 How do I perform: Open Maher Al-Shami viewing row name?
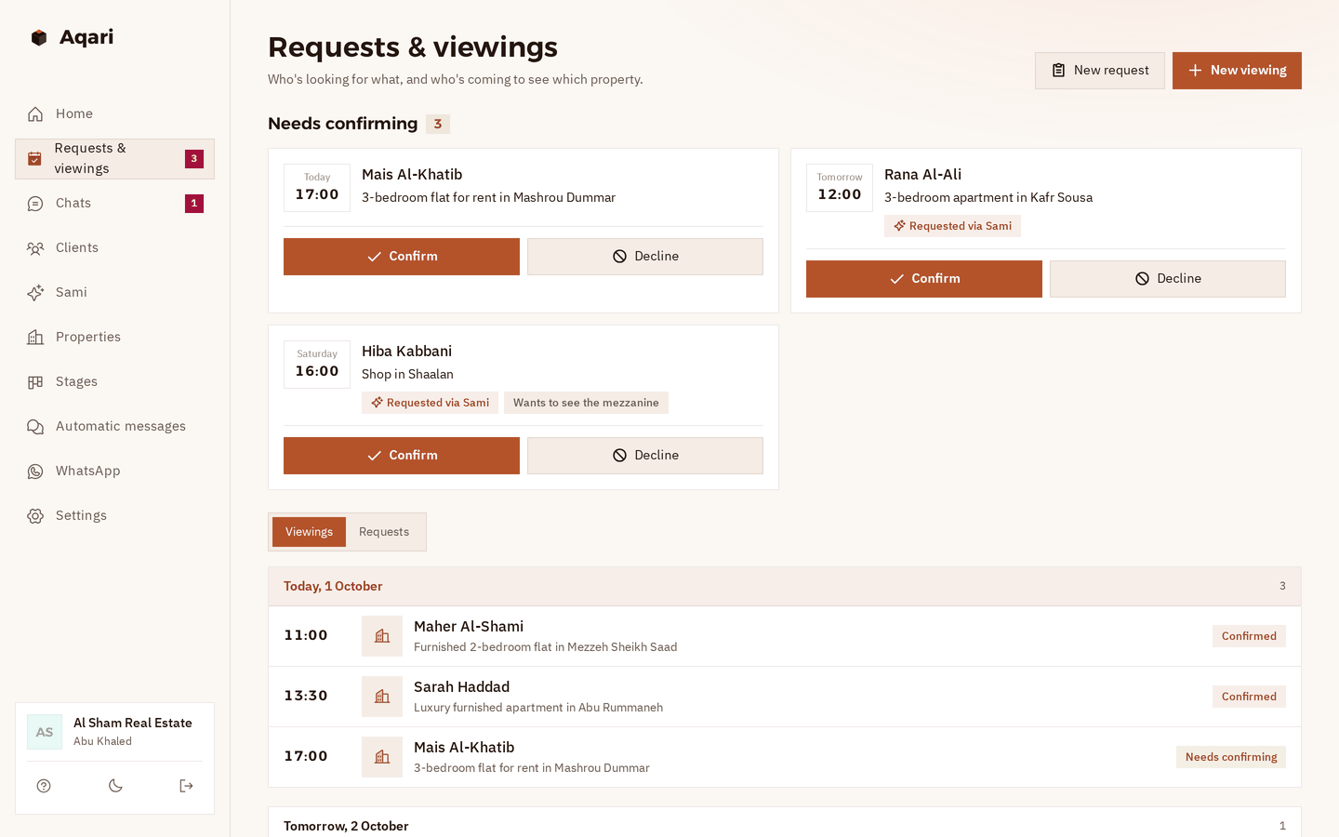tap(469, 627)
